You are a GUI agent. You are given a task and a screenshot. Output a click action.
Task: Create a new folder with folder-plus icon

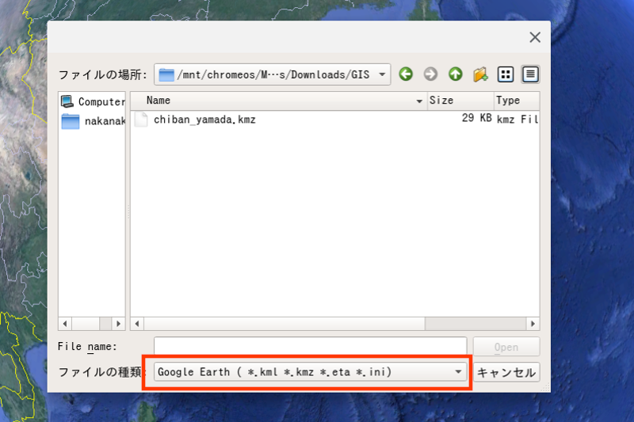(480, 74)
